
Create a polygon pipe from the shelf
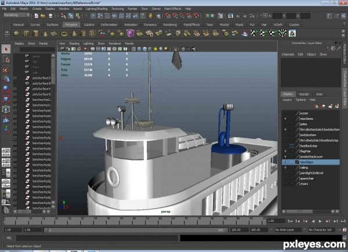pyautogui.click(x=83, y=34)
